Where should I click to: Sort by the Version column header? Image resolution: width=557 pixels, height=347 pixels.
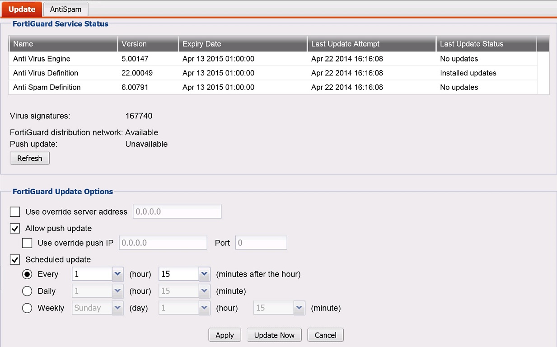tap(148, 44)
